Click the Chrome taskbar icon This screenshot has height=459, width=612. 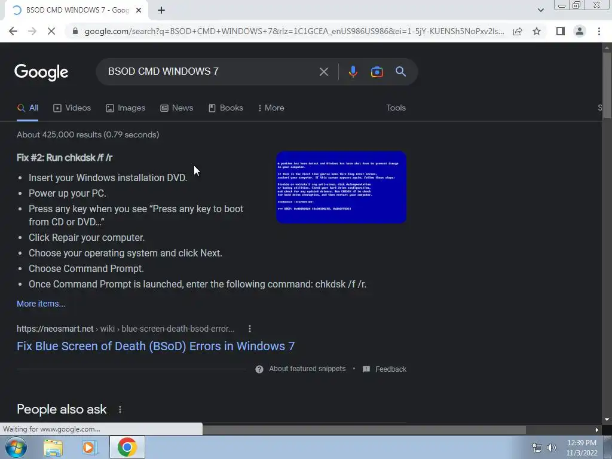coord(127,447)
